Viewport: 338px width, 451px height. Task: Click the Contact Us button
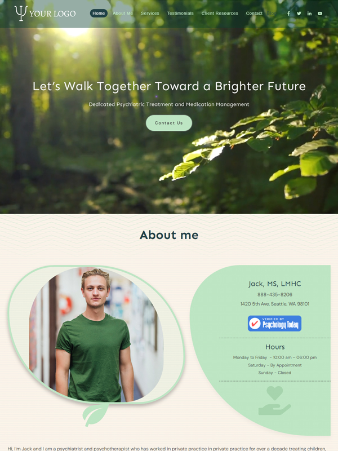pyautogui.click(x=168, y=123)
